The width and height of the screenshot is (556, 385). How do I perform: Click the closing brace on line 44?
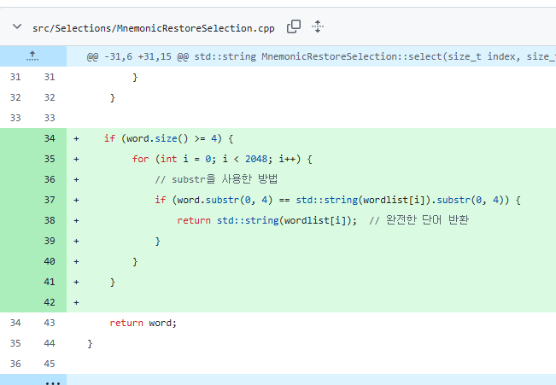[90, 343]
